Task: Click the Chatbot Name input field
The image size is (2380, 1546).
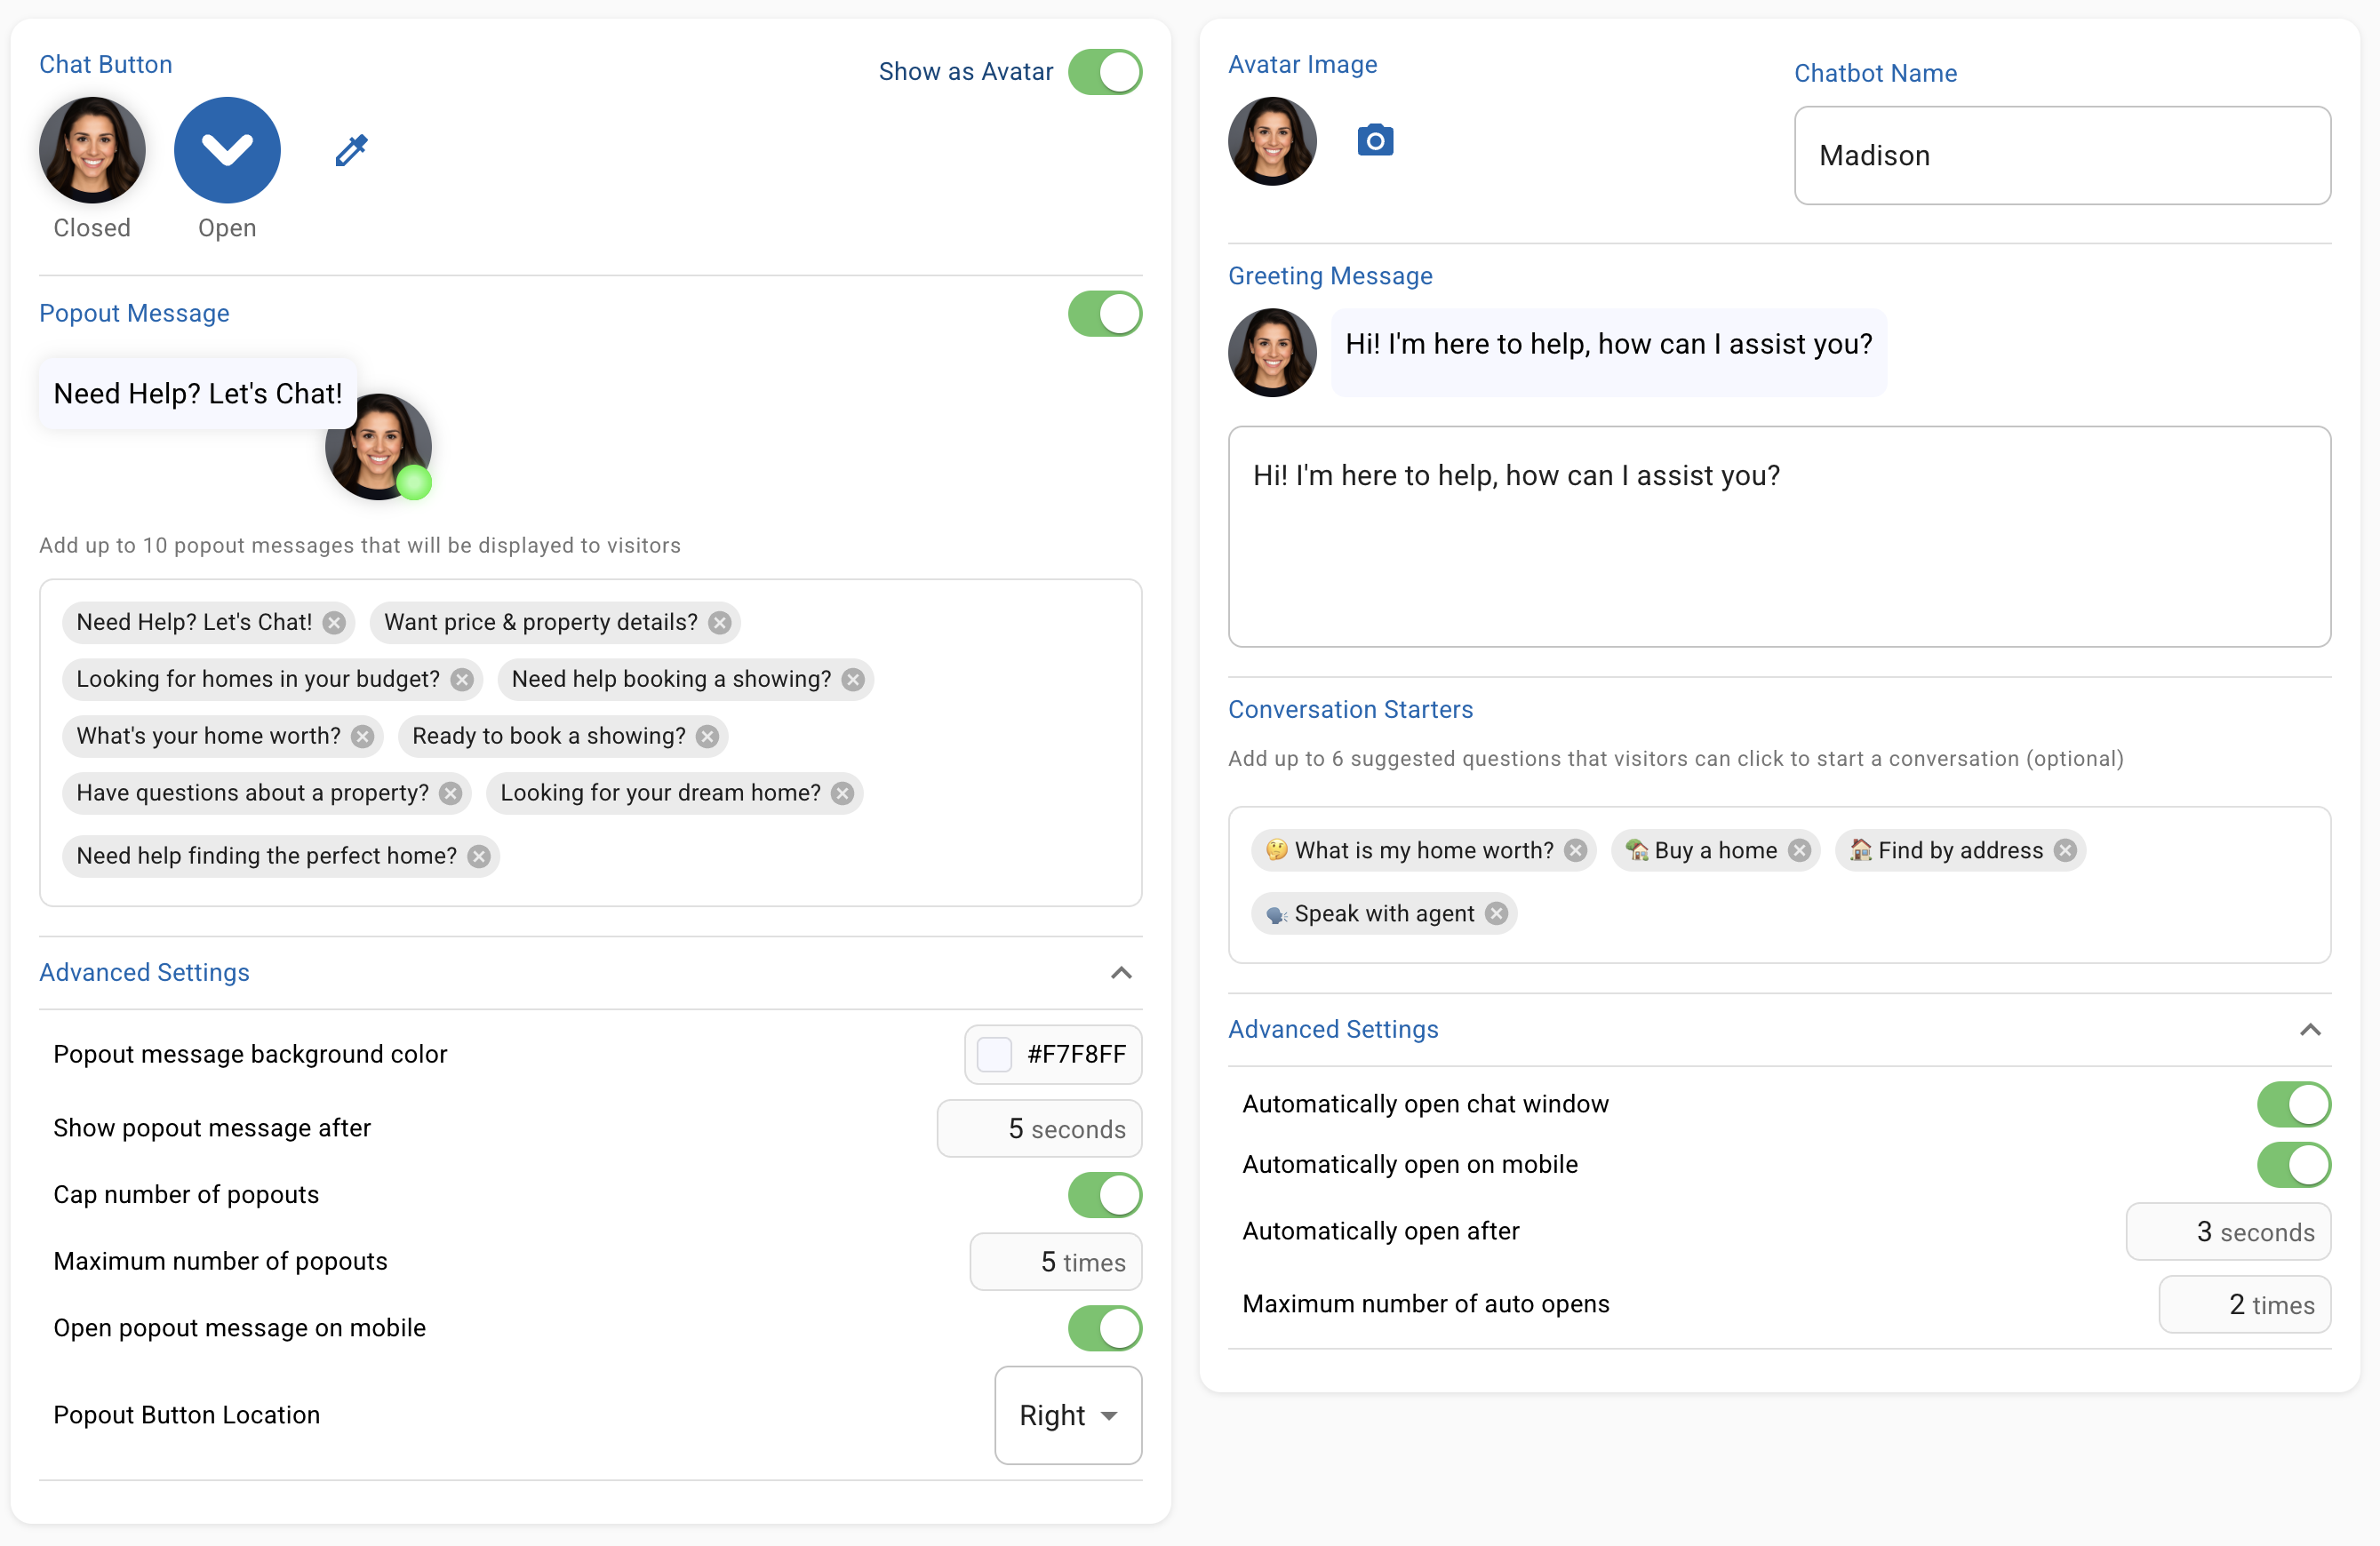Action: coord(2062,156)
